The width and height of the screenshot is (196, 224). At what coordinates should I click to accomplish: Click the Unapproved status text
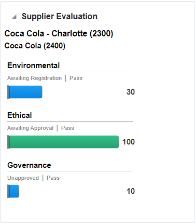click(23, 178)
